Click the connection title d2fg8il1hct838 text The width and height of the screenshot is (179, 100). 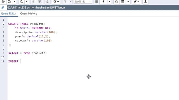[36, 7]
